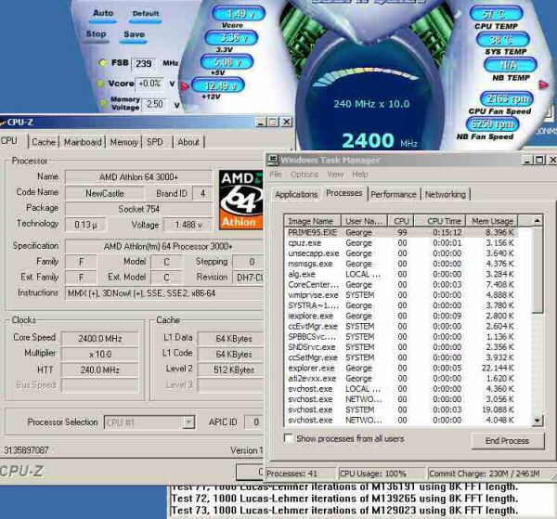The height and width of the screenshot is (519, 557).
Task: Select the PRIME95.EXE process row
Action: pyautogui.click(x=401, y=233)
